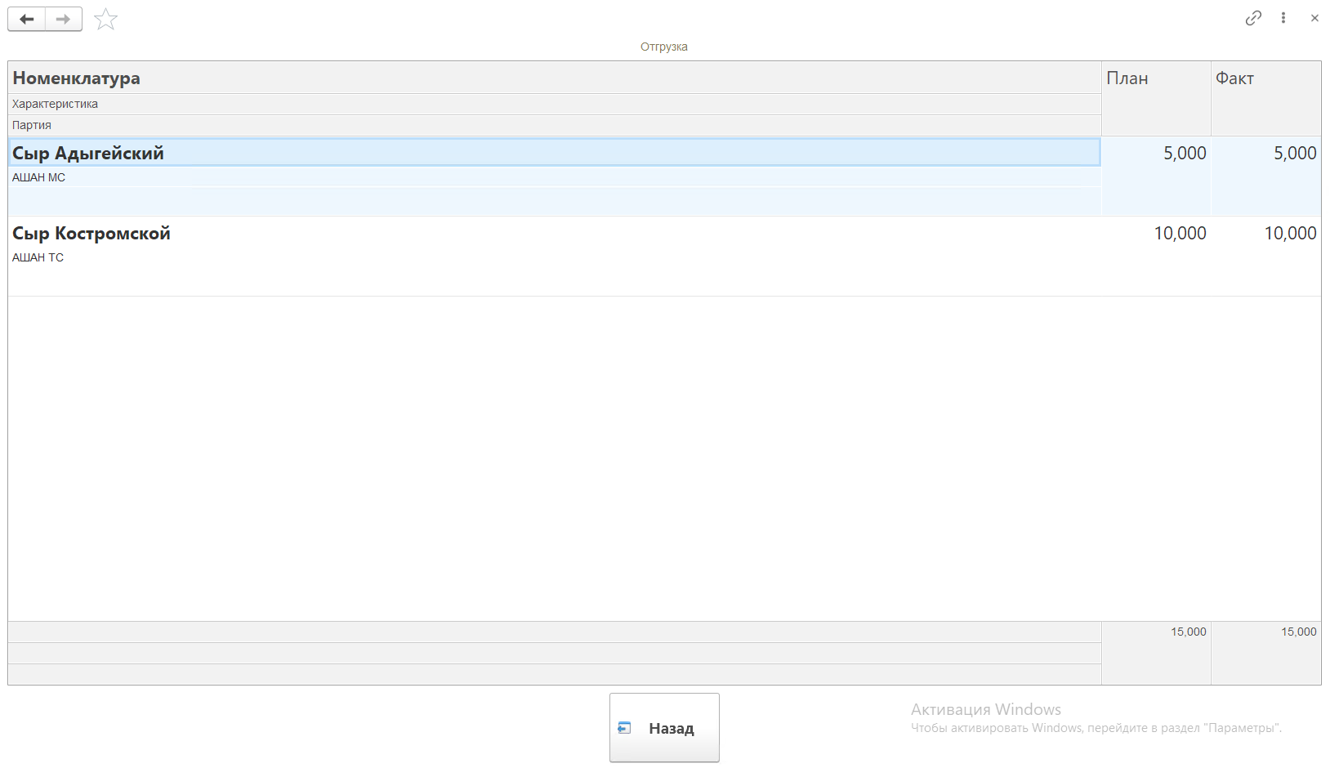Copy link using the chain icon
Image resolution: width=1330 pixels, height=768 pixels.
click(x=1253, y=18)
